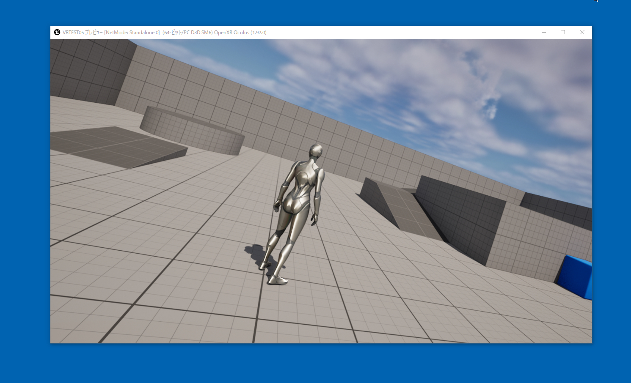Viewport: 631px width, 383px height.
Task: Click the mannequin's right hand
Action: (x=314, y=220)
